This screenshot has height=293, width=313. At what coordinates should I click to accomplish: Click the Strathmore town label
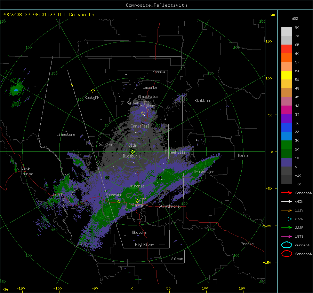[x=169, y=206]
